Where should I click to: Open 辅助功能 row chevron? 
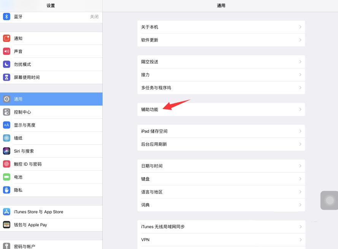click(300, 109)
